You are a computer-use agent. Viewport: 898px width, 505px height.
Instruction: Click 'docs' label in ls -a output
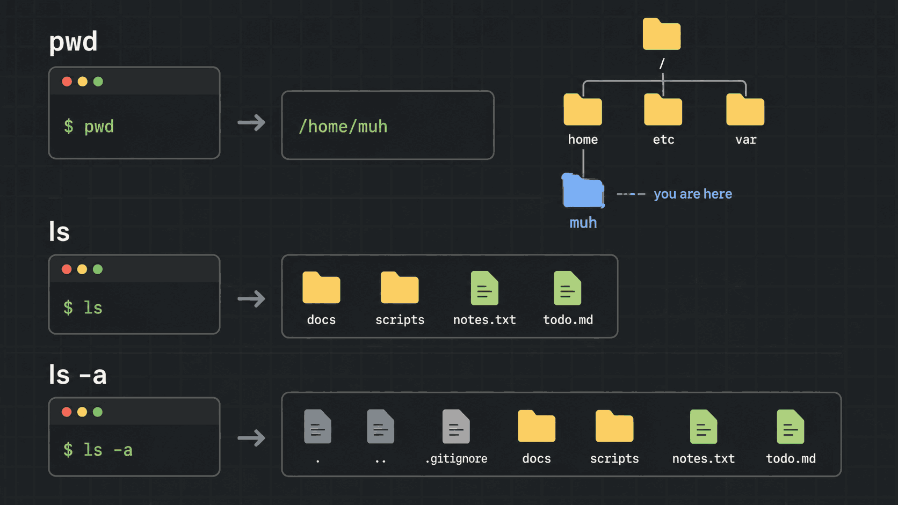click(537, 459)
